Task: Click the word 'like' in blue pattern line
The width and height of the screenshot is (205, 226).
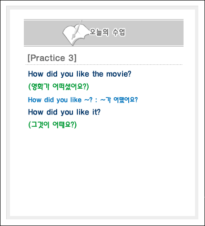Action: (x=76, y=100)
